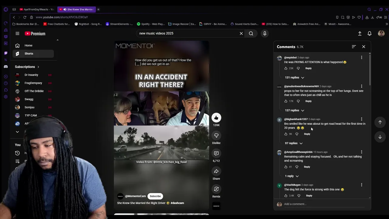Like the @youdontneedtoknowme969 comment
389x219 pixels.
pyautogui.click(x=286, y=101)
